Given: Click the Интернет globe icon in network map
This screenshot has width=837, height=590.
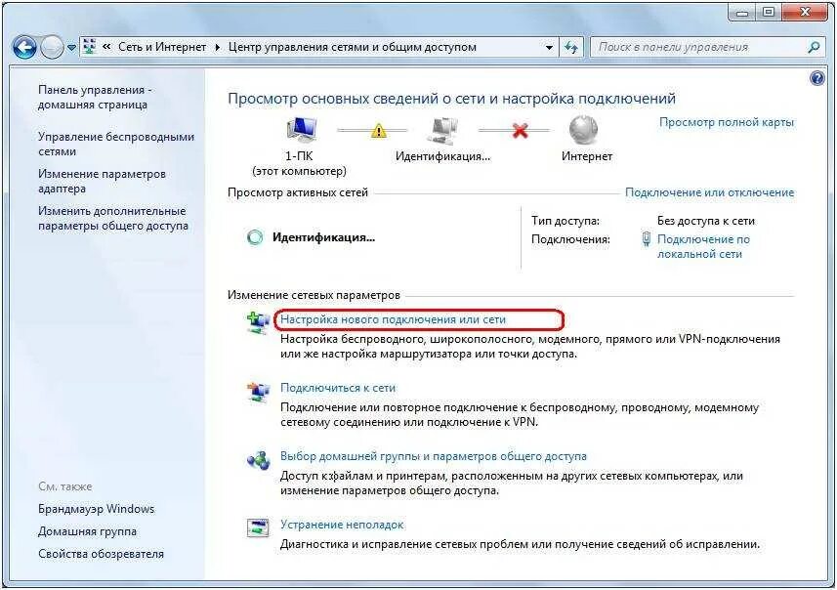Looking at the screenshot, I should pyautogui.click(x=583, y=130).
